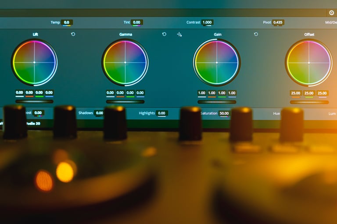The image size is (337, 224).
Task: Click the Lift luminance value field
Action: [20, 92]
